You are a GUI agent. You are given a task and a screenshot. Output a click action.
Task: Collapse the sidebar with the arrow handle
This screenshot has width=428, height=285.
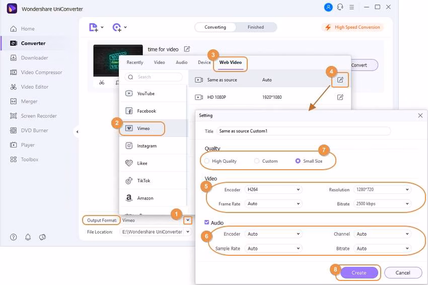tap(77, 132)
